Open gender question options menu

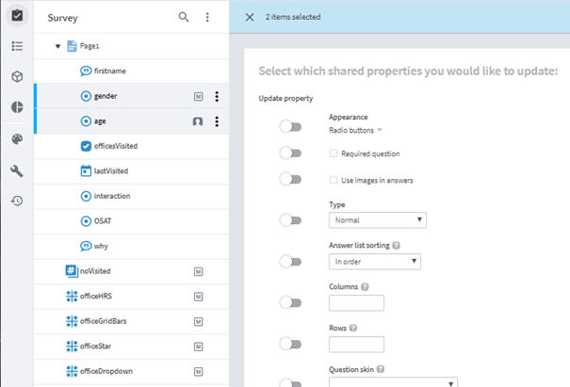point(217,96)
